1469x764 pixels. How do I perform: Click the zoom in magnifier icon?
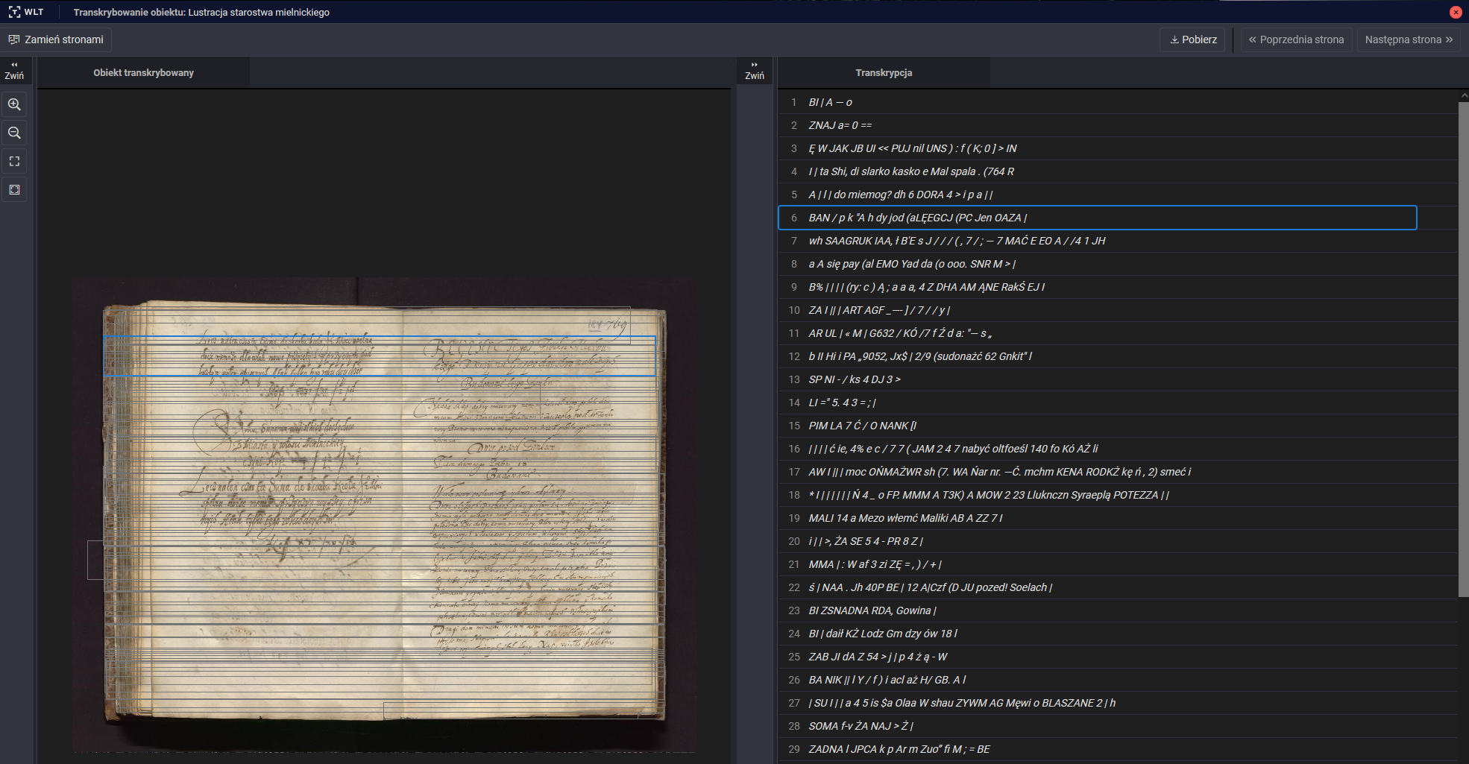pyautogui.click(x=14, y=104)
